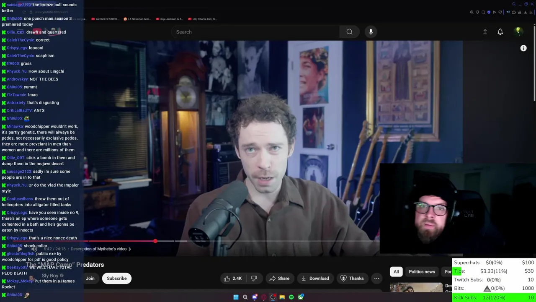Click the title bar tab search icon
536x302 pixels.
click(514, 4)
